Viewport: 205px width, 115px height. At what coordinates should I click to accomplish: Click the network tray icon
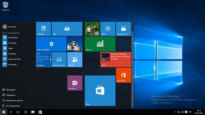pos(179,112)
